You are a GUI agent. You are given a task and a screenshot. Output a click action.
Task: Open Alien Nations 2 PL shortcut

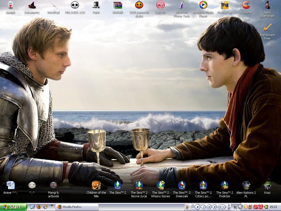coord(246,190)
